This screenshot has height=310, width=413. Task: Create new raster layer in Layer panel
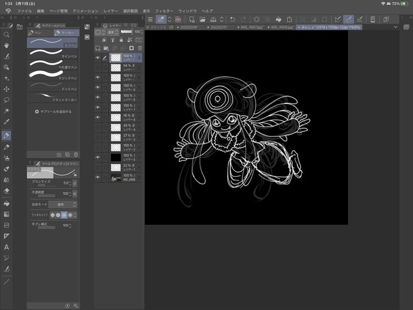tap(98, 48)
